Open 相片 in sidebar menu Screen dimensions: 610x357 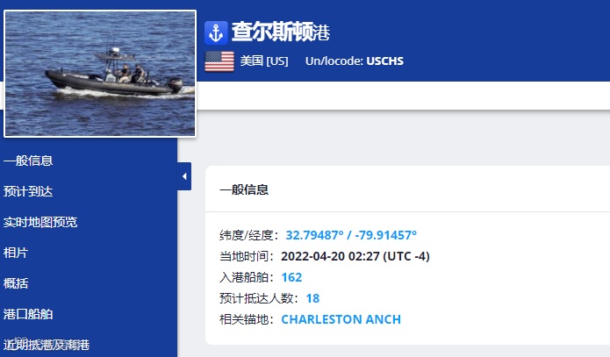point(16,253)
